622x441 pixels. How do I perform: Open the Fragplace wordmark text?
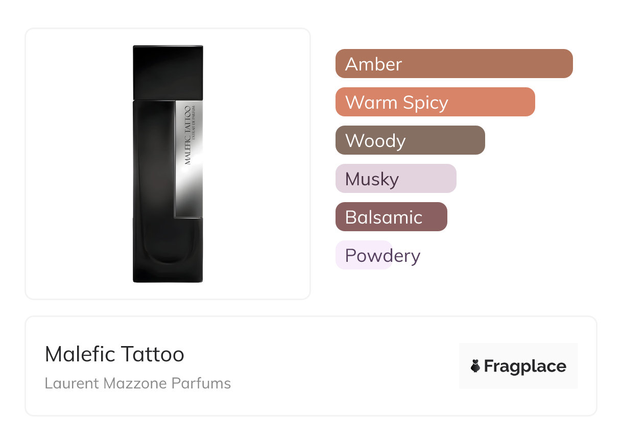(525, 366)
